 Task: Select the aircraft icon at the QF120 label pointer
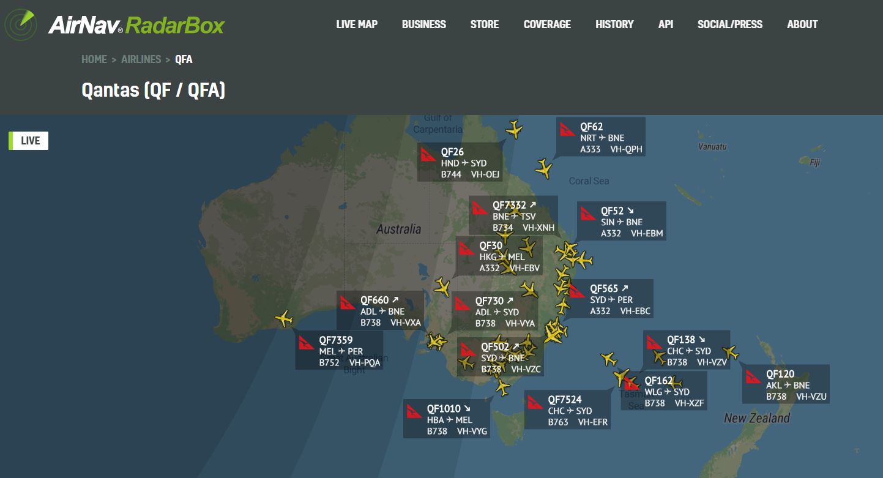pyautogui.click(x=731, y=353)
